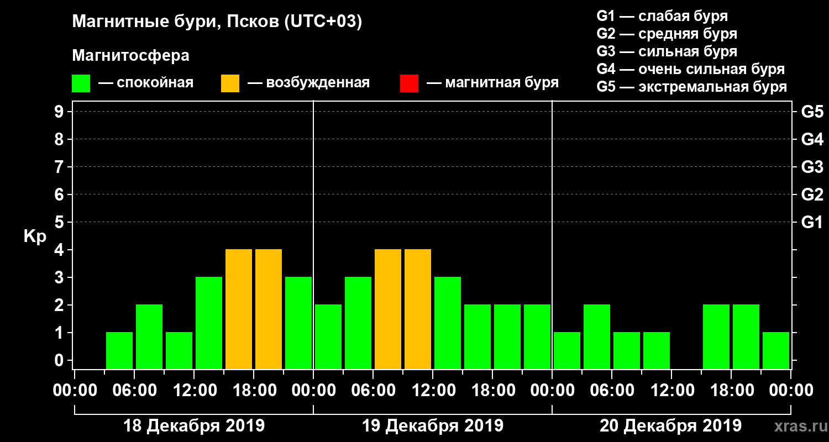Screen dimensions: 829x442
Task: Click the 18 December 06:00–09:00 Kp 2 bar
Action: coord(149,336)
